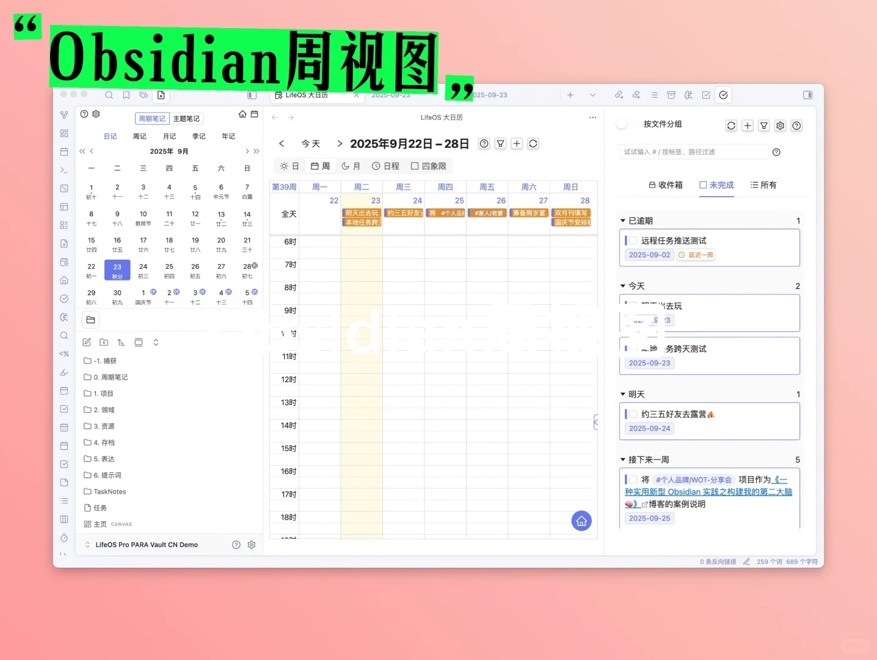
Task: Open graph view from the left ribbon
Action: pos(64,114)
